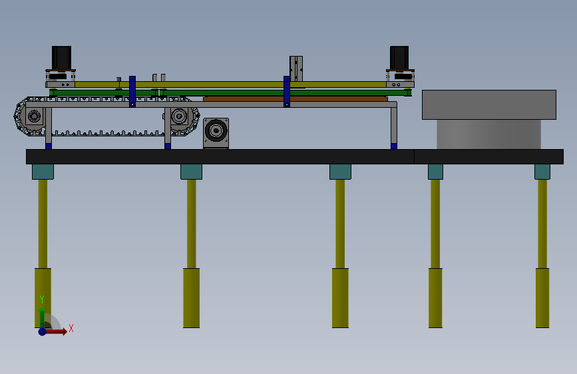Select the gray cylinder under the rectangular block

488,134
